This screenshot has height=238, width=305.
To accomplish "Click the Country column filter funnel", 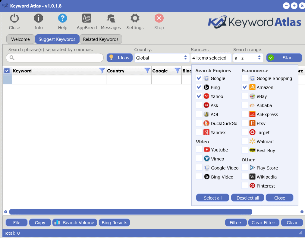I will (x=147, y=71).
